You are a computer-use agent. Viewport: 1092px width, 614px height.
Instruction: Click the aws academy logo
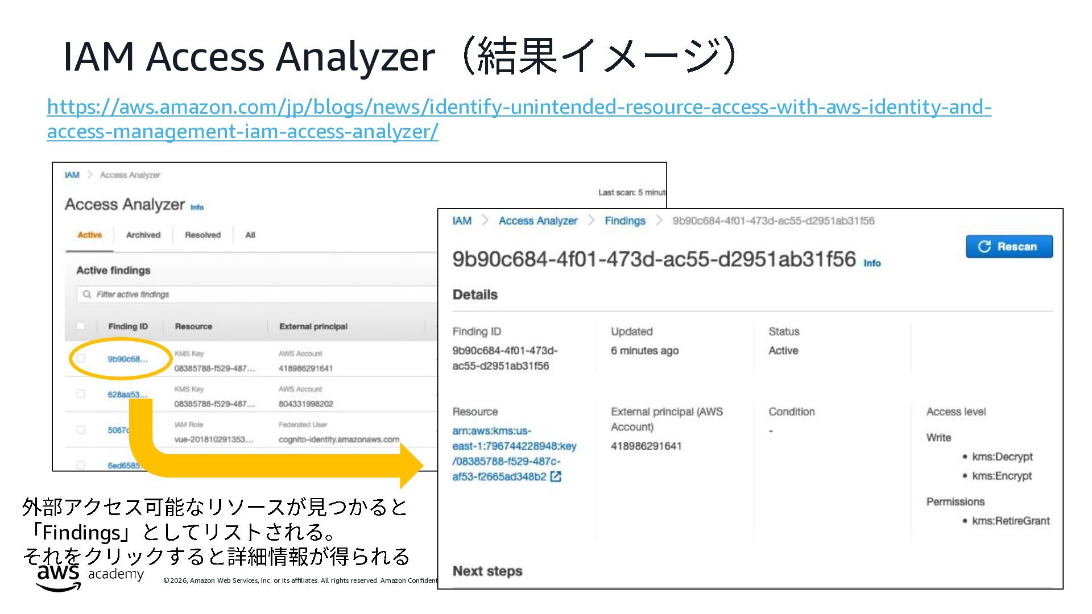click(x=90, y=577)
